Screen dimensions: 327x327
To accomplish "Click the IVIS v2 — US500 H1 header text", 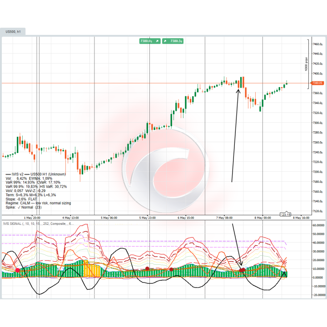I will click(36, 174).
